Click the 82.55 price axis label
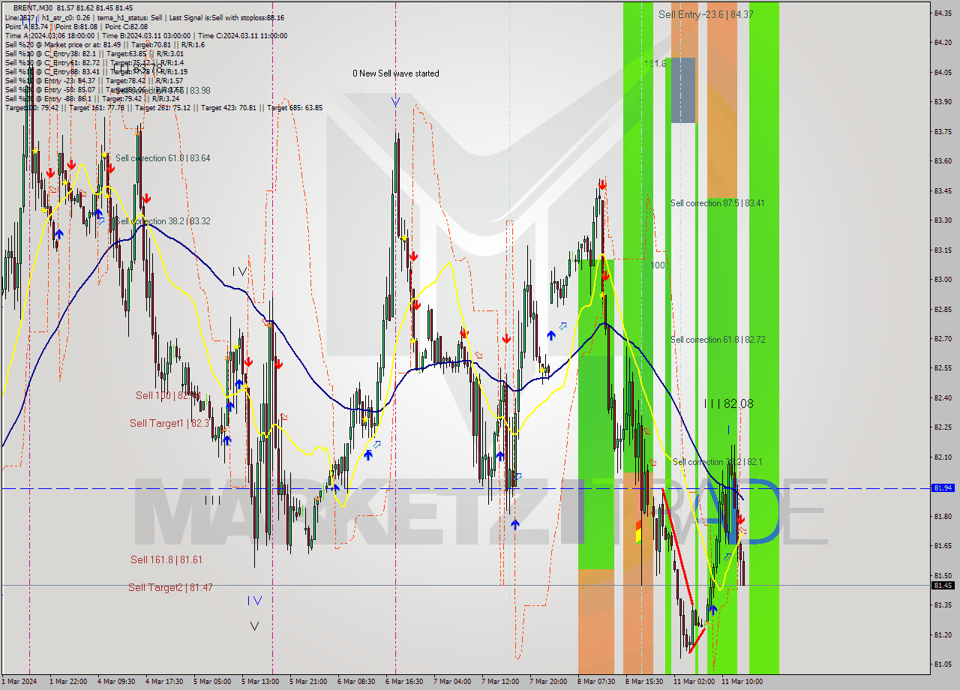This screenshot has height=690, width=960. (943, 367)
